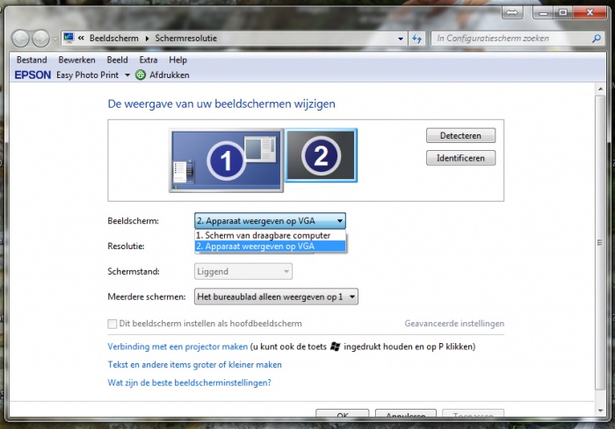This screenshot has height=429, width=615.
Task: Click the double-arrow button left of the minimize button
Action: [x=512, y=13]
